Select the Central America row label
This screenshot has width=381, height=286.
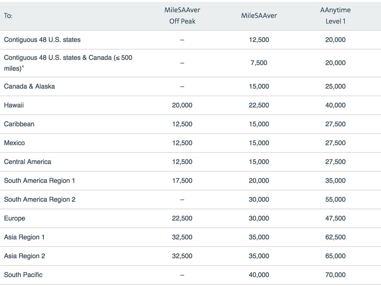28,162
